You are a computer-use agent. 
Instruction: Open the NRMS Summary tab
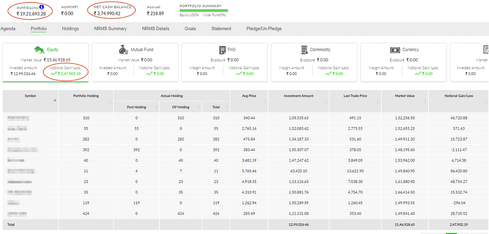110,29
